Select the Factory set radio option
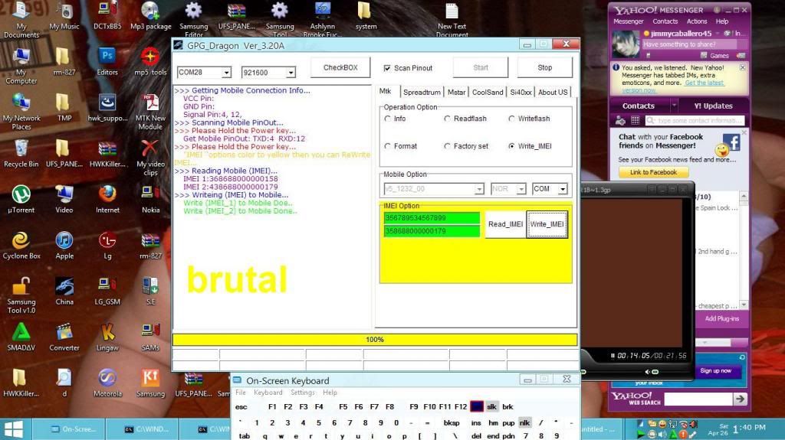The width and height of the screenshot is (785, 440). click(448, 146)
